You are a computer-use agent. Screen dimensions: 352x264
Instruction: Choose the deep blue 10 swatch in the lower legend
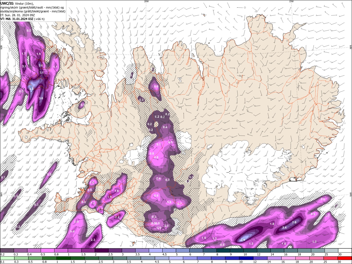[x=246, y=258]
